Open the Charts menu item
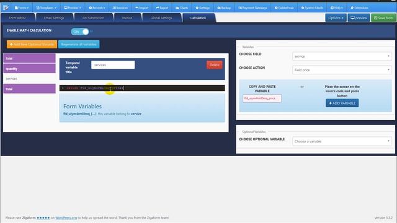The width and height of the screenshot is (397, 223). [x=182, y=8]
